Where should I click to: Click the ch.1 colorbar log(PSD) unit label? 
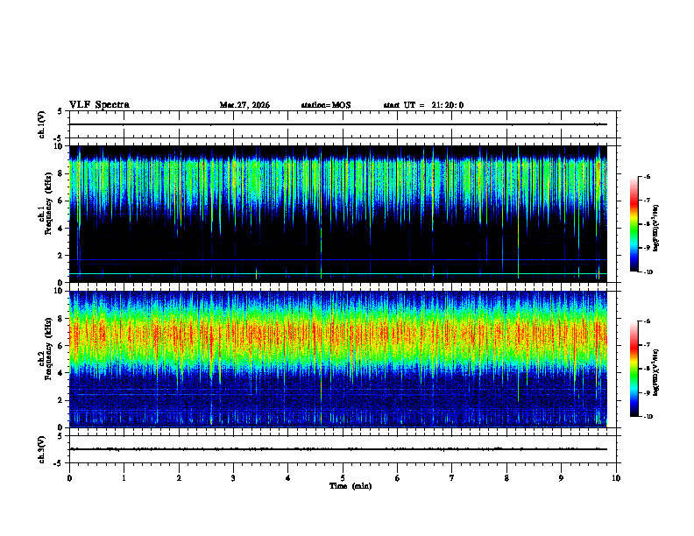pyautogui.click(x=655, y=228)
